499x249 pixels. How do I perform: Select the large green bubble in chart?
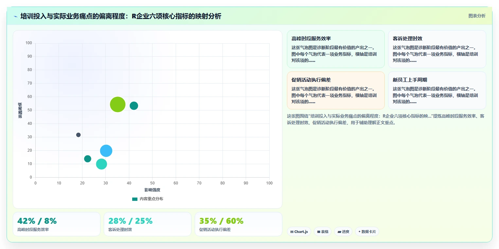118,105
